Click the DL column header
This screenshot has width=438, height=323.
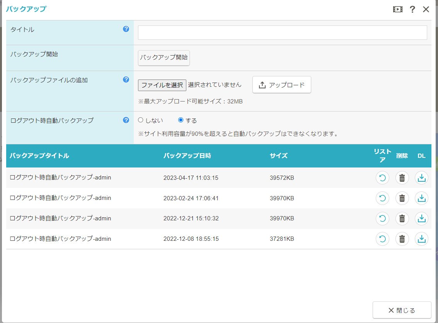coord(421,156)
